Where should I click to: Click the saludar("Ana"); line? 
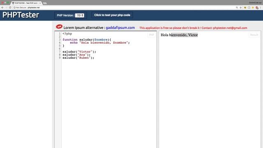click(x=76, y=55)
